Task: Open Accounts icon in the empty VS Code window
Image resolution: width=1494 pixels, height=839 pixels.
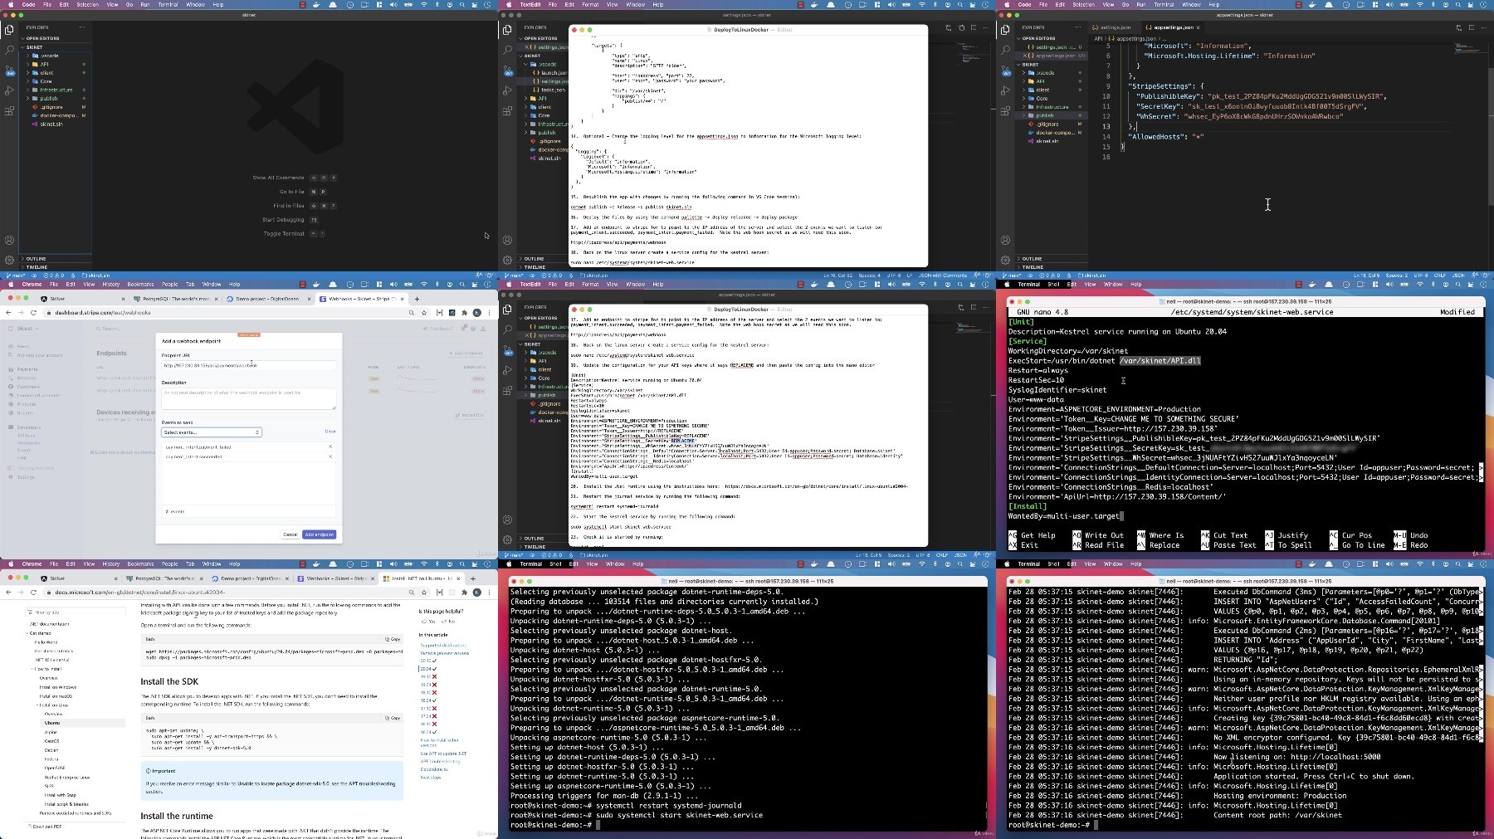Action: (x=9, y=240)
